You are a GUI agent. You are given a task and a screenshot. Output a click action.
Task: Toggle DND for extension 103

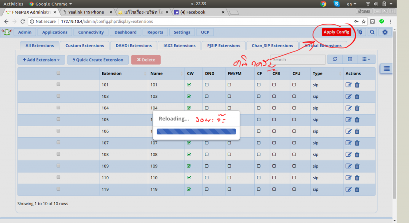click(x=206, y=97)
